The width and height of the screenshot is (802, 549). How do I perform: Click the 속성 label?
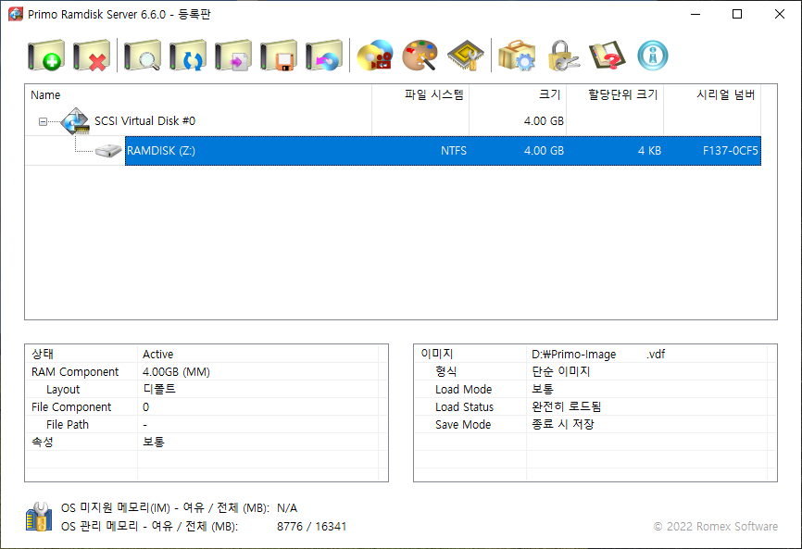(43, 442)
